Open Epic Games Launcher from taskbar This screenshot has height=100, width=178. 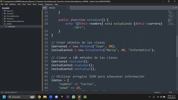(62, 97)
